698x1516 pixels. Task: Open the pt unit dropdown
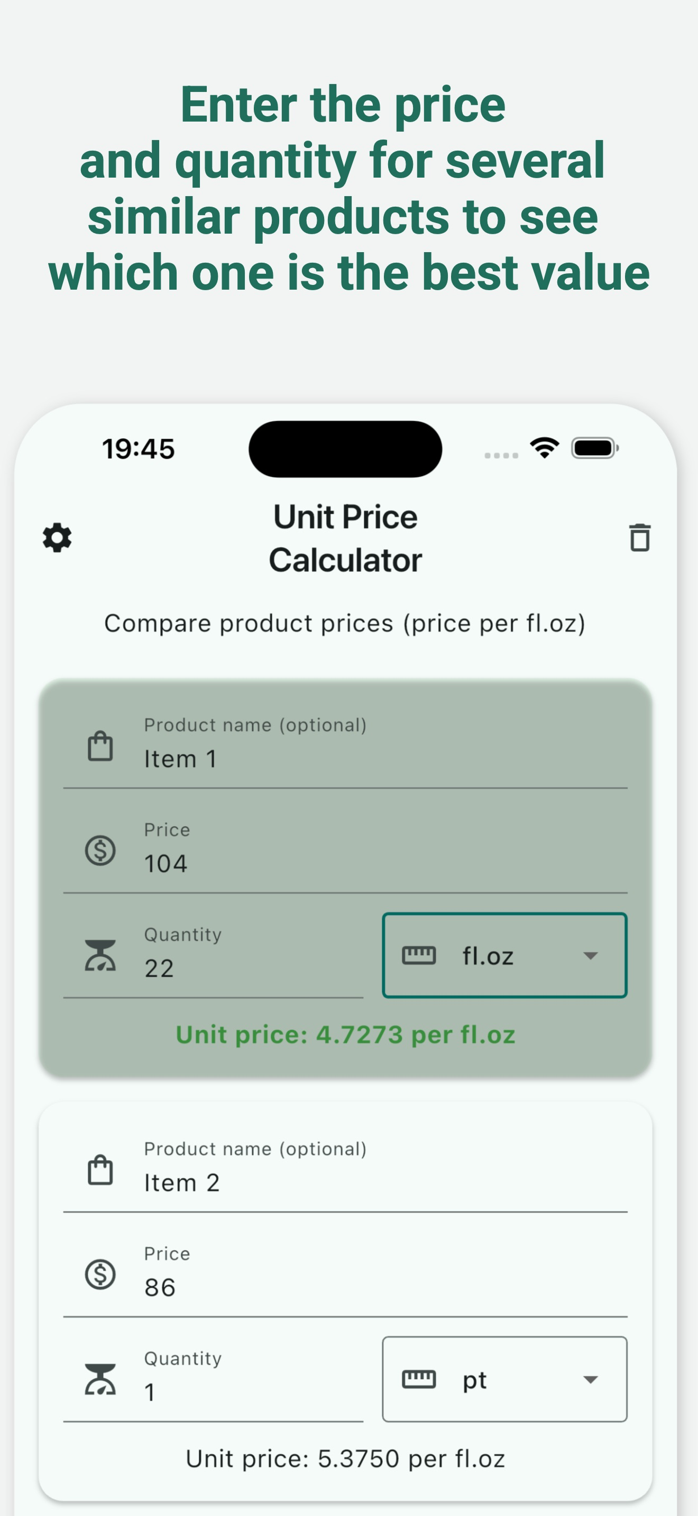504,1379
